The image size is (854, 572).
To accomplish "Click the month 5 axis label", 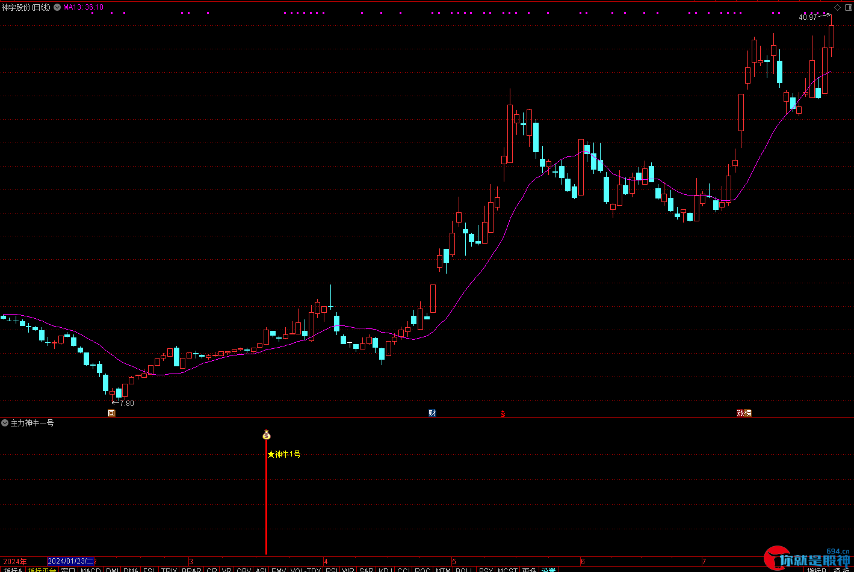I will tap(454, 561).
